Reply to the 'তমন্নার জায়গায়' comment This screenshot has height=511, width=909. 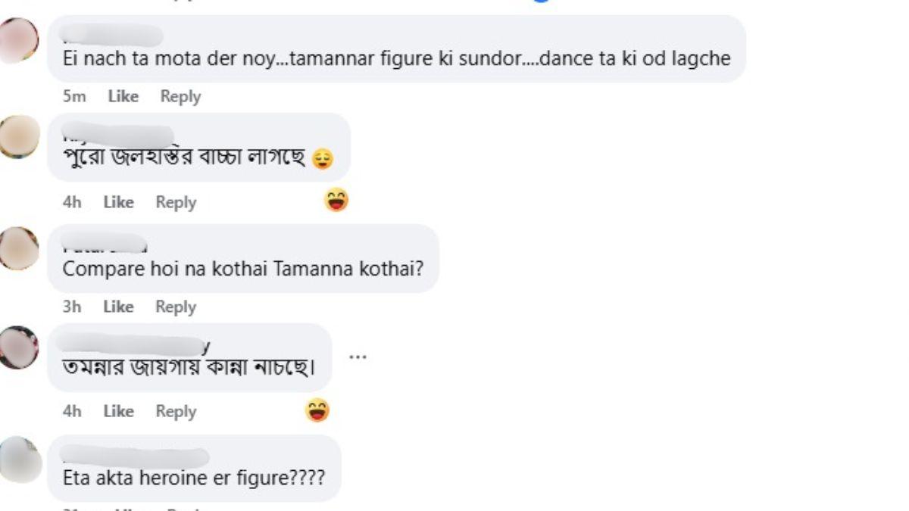click(x=176, y=411)
